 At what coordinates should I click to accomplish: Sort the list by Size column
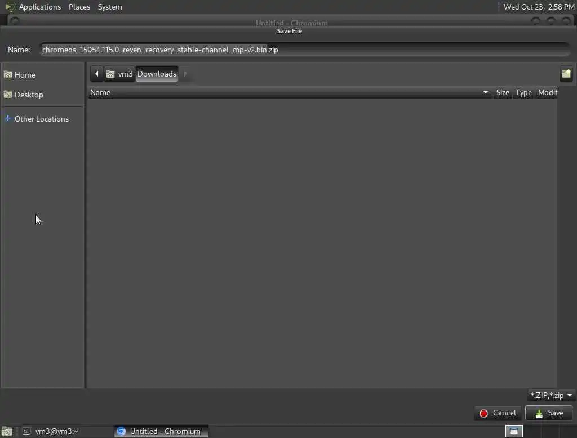(x=502, y=93)
